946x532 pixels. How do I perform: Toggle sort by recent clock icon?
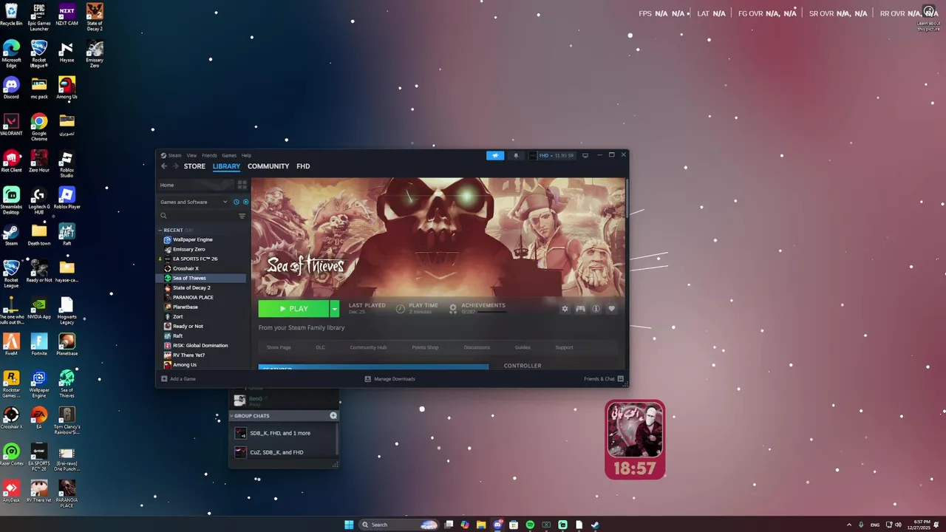[236, 202]
